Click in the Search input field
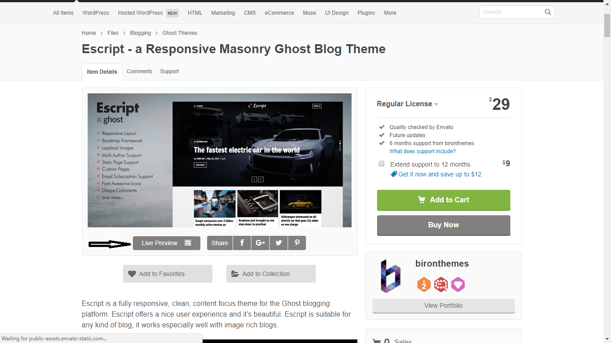This screenshot has width=611, height=343. 512,12
